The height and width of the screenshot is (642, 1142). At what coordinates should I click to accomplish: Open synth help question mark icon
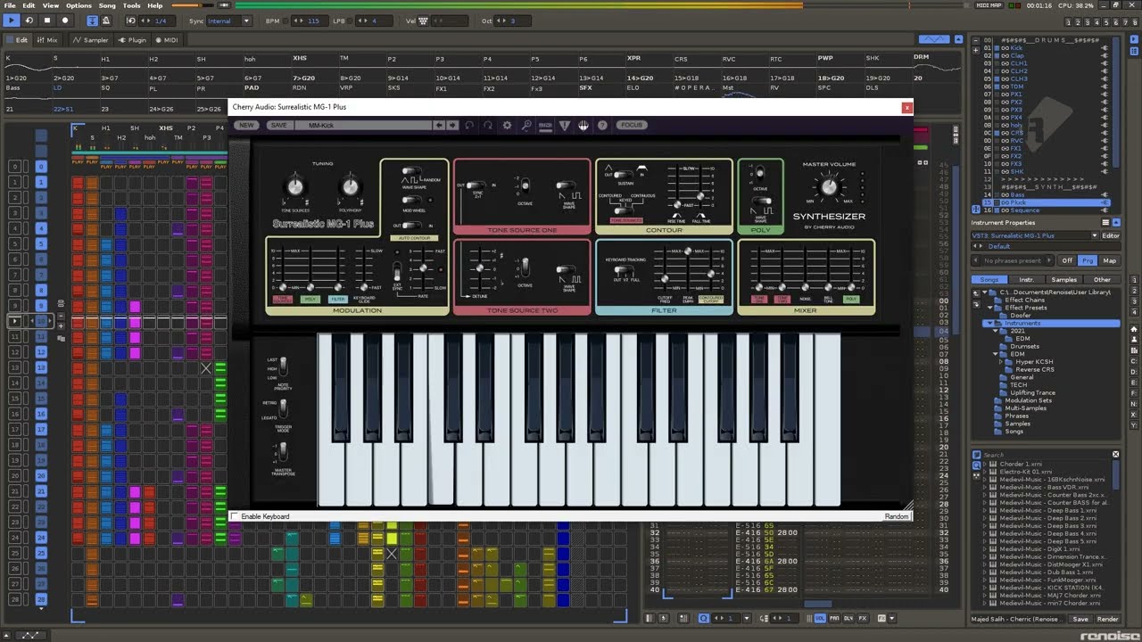(x=603, y=125)
